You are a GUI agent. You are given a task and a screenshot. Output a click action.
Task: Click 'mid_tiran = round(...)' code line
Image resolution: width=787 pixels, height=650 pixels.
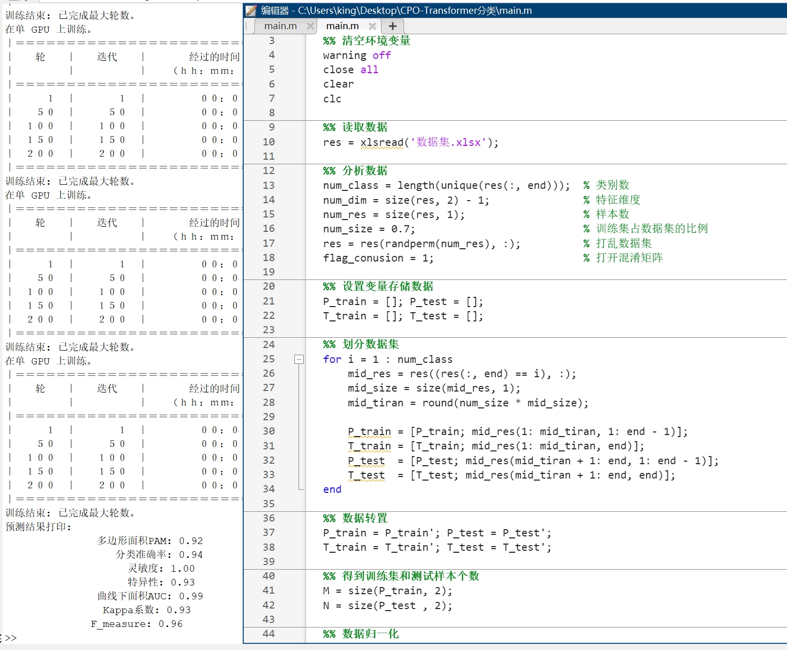pyautogui.click(x=468, y=403)
